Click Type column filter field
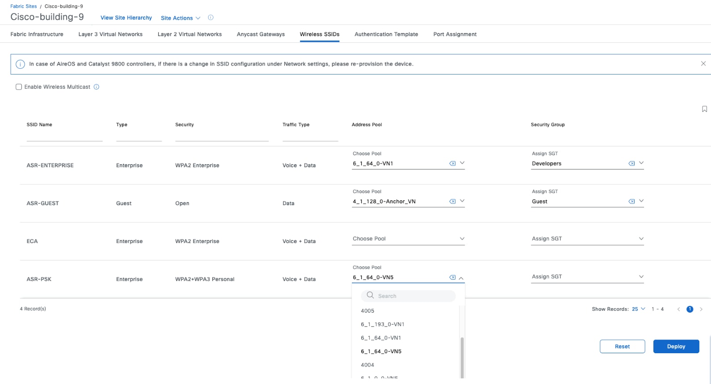 tap(139, 137)
